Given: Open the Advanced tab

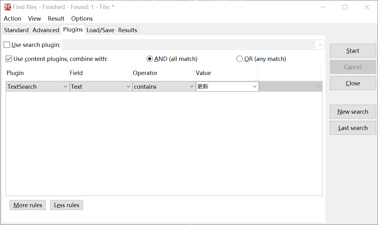Looking at the screenshot, I should coord(46,30).
